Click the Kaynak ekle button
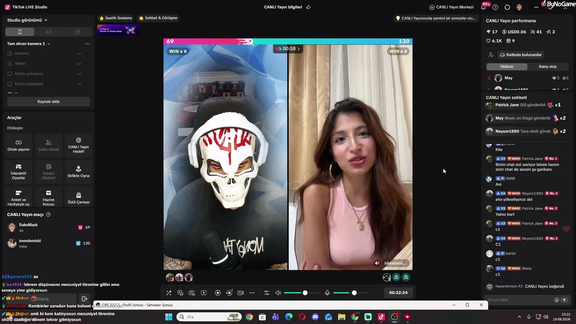 point(49,102)
